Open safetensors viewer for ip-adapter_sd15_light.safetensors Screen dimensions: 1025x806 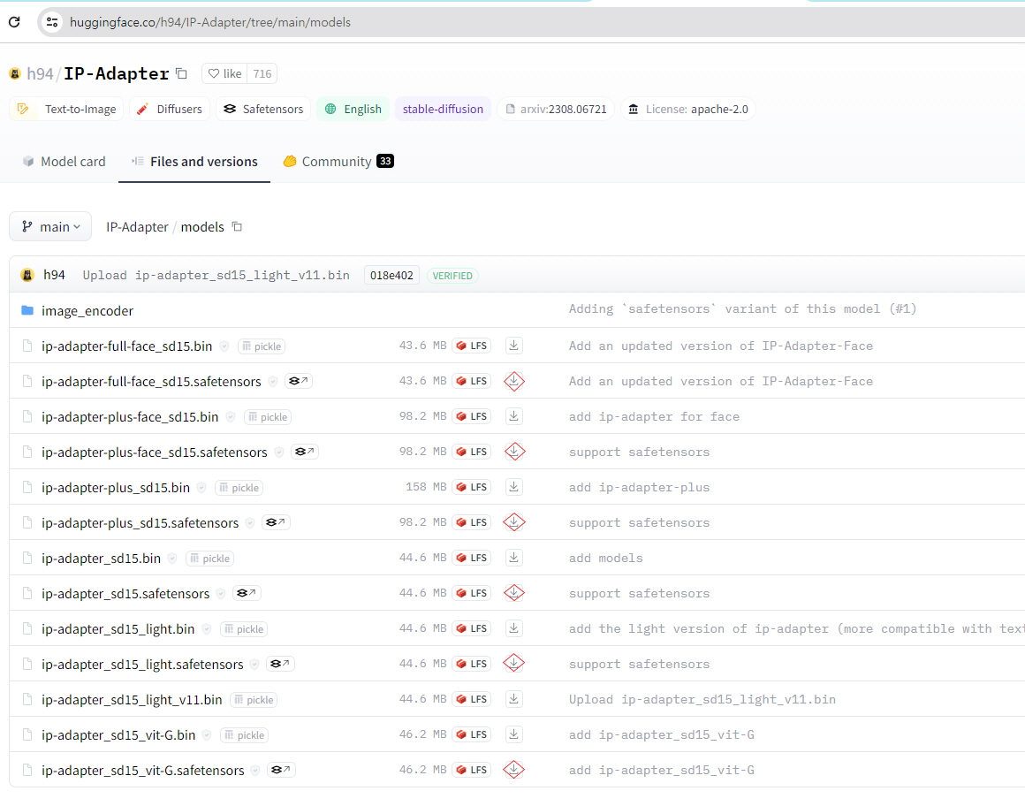(281, 664)
